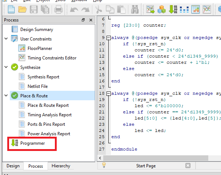Float the Process panel using undock icon
The height and width of the screenshot is (175, 221).
pyautogui.click(x=83, y=20)
